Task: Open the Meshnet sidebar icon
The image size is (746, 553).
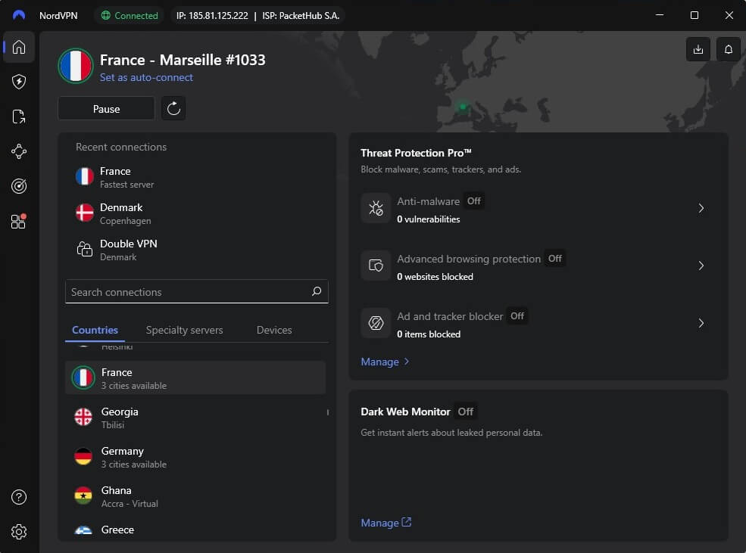Action: point(19,151)
